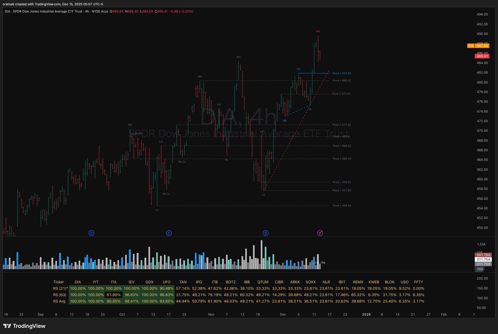This screenshot has width=498, height=334.
Task: Click the BLOK RS Avg cell 25.40%
Action: pos(389,301)
